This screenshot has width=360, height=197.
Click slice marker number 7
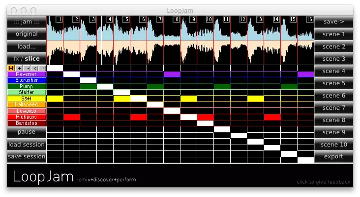pos(160,19)
